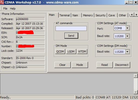Select the Main tab
138x100 pixels.
click(53, 15)
